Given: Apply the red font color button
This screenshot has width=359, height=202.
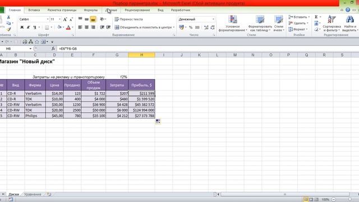Looking at the screenshot, I should 68,27.
